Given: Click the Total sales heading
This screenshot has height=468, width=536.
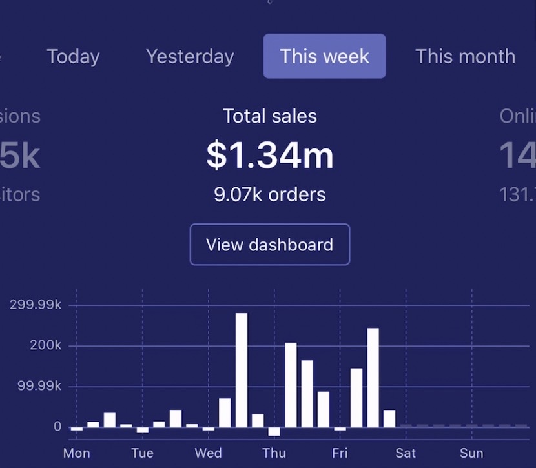Looking at the screenshot, I should click(269, 116).
